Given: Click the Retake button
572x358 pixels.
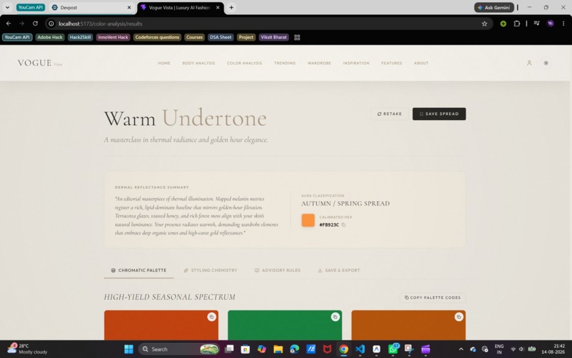Looking at the screenshot, I should click(x=390, y=114).
